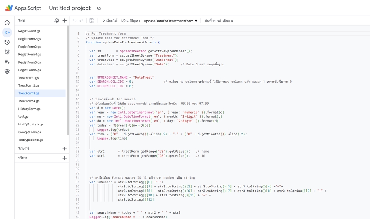Click the ไฟล์ files header label
This screenshot has width=370, height=219.
pyautogui.click(x=22, y=20)
